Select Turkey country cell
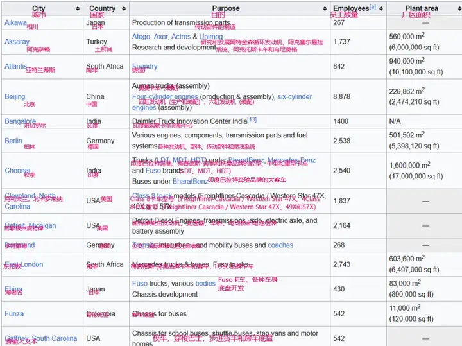Screen dimensions: 462x346 [x=97, y=42]
